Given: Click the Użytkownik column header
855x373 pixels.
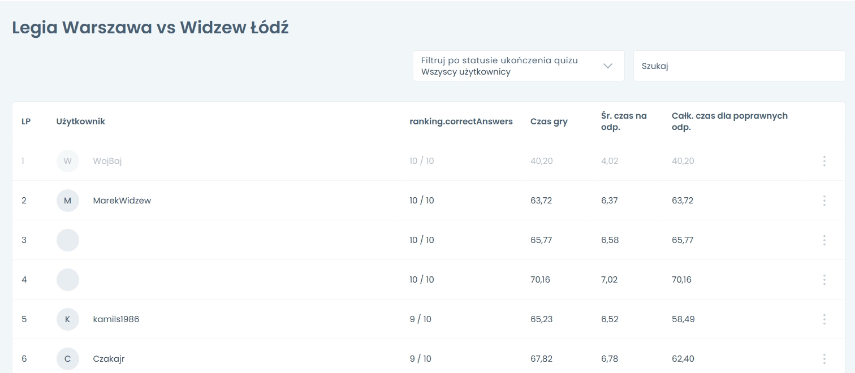Looking at the screenshot, I should coord(81,122).
